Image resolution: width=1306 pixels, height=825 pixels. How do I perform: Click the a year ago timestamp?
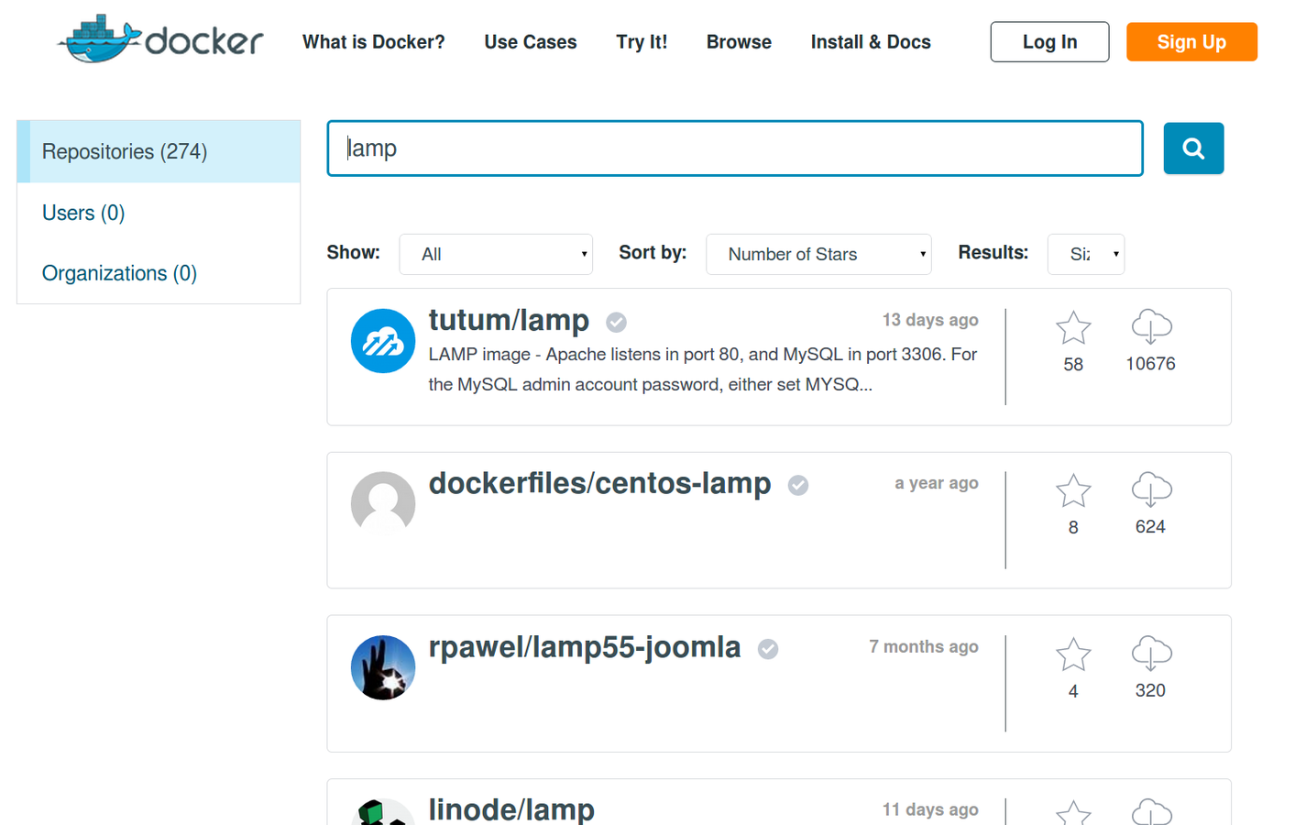[937, 483]
